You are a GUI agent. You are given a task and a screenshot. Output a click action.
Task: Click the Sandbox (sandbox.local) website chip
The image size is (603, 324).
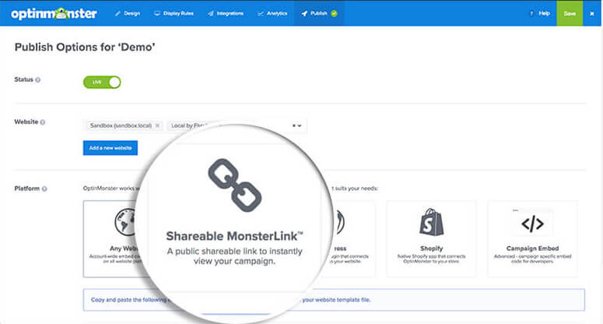pyautogui.click(x=124, y=125)
